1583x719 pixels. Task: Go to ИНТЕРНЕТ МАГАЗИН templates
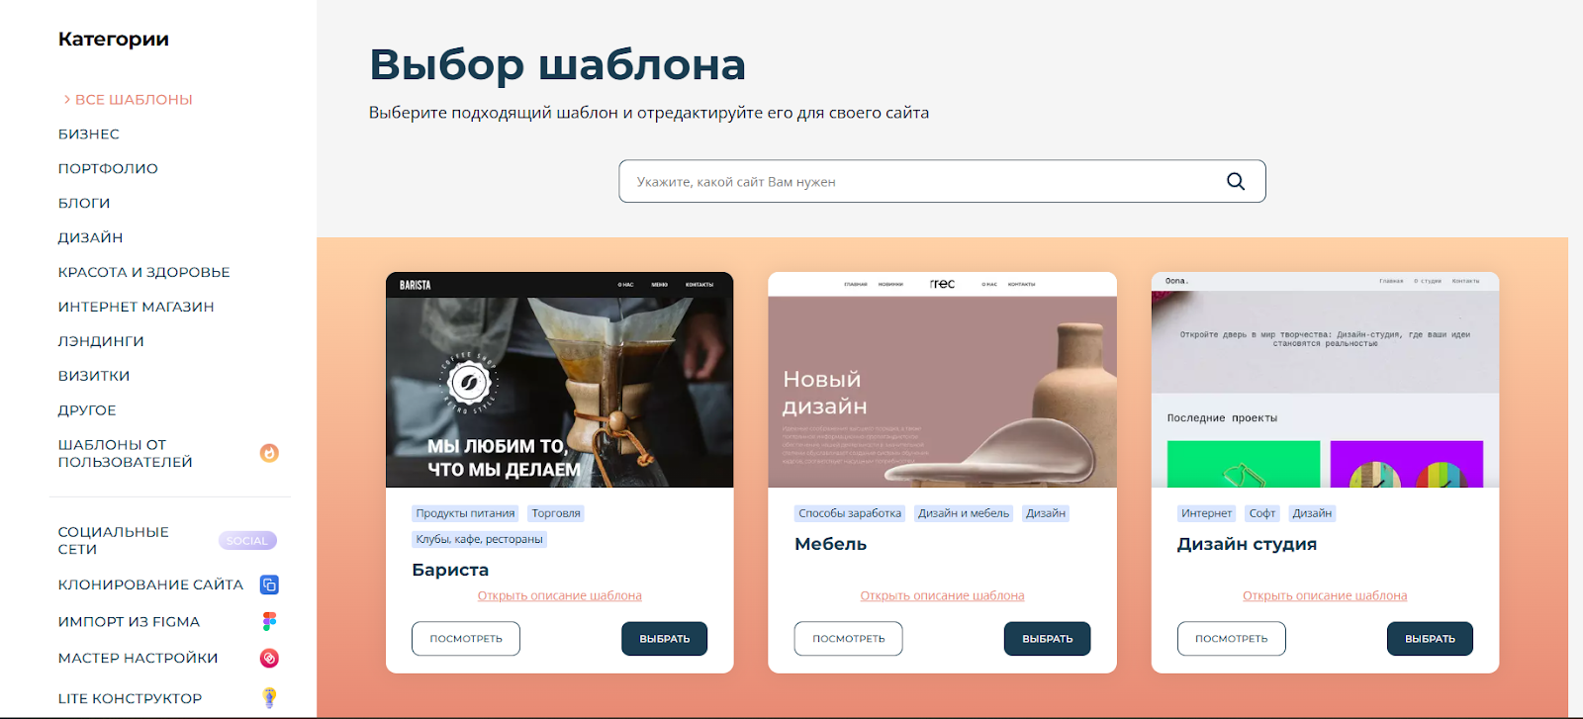click(x=137, y=307)
